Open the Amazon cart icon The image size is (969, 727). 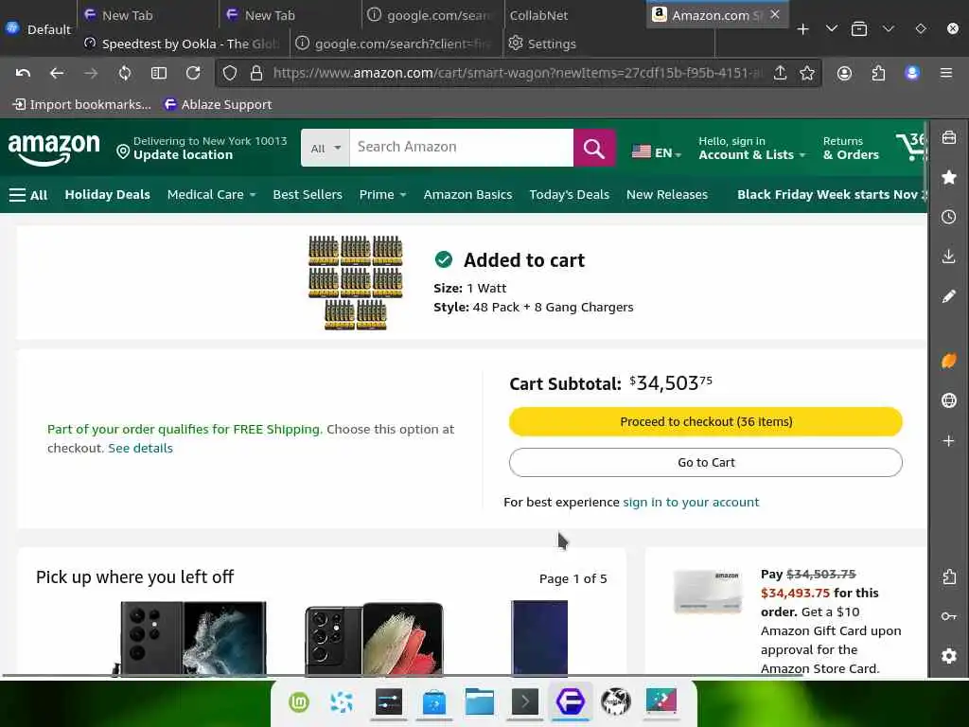point(912,147)
